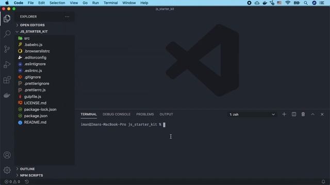Screen dimensions: 330x185
Task: Open the terminal selector dropdown 1: zsh
Action: (252, 115)
